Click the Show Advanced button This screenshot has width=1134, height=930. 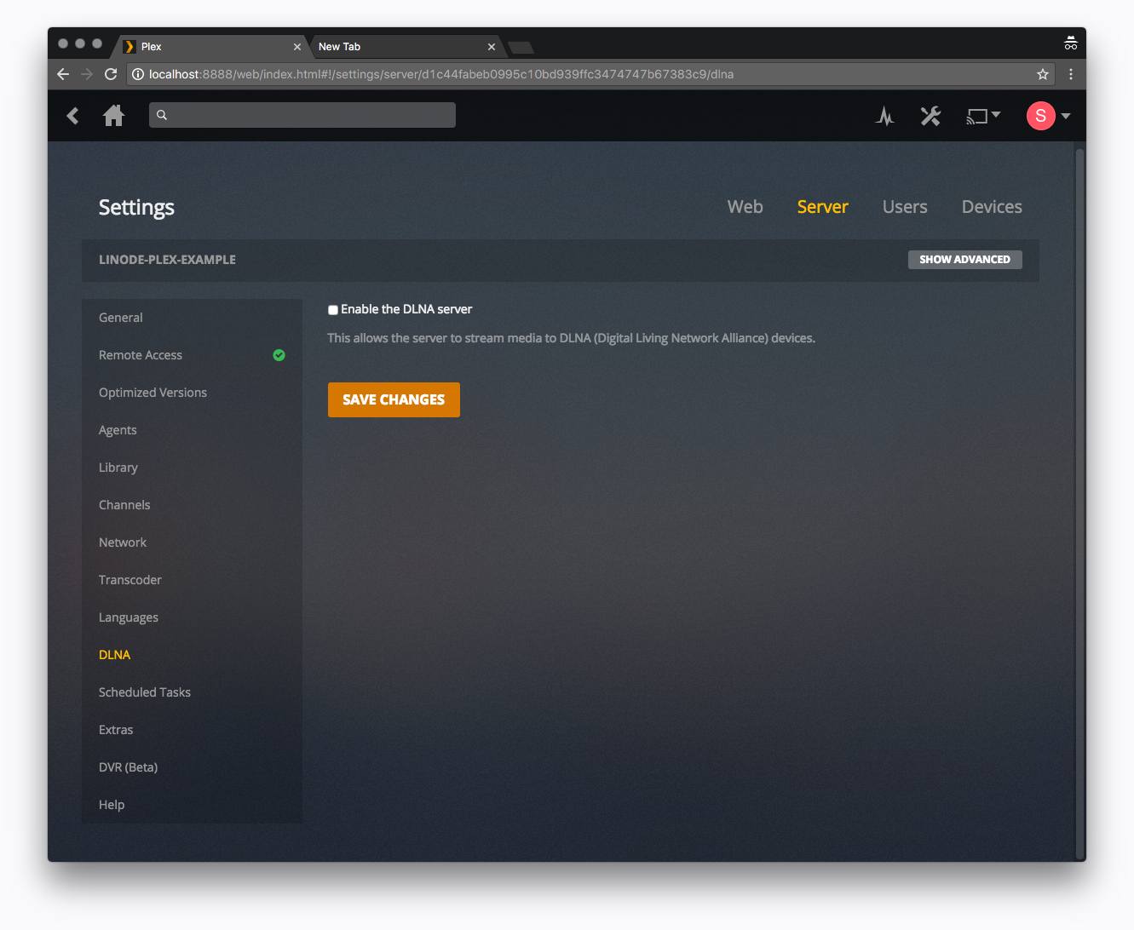coord(964,260)
